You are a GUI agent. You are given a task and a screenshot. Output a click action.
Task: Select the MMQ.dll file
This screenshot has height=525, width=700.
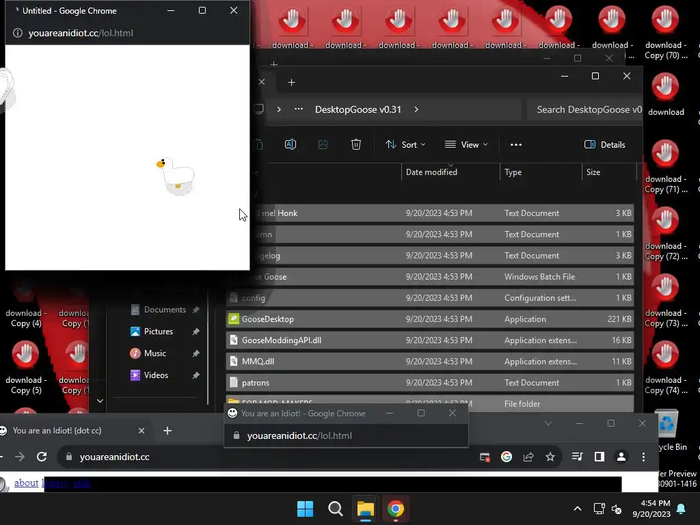(x=430, y=362)
